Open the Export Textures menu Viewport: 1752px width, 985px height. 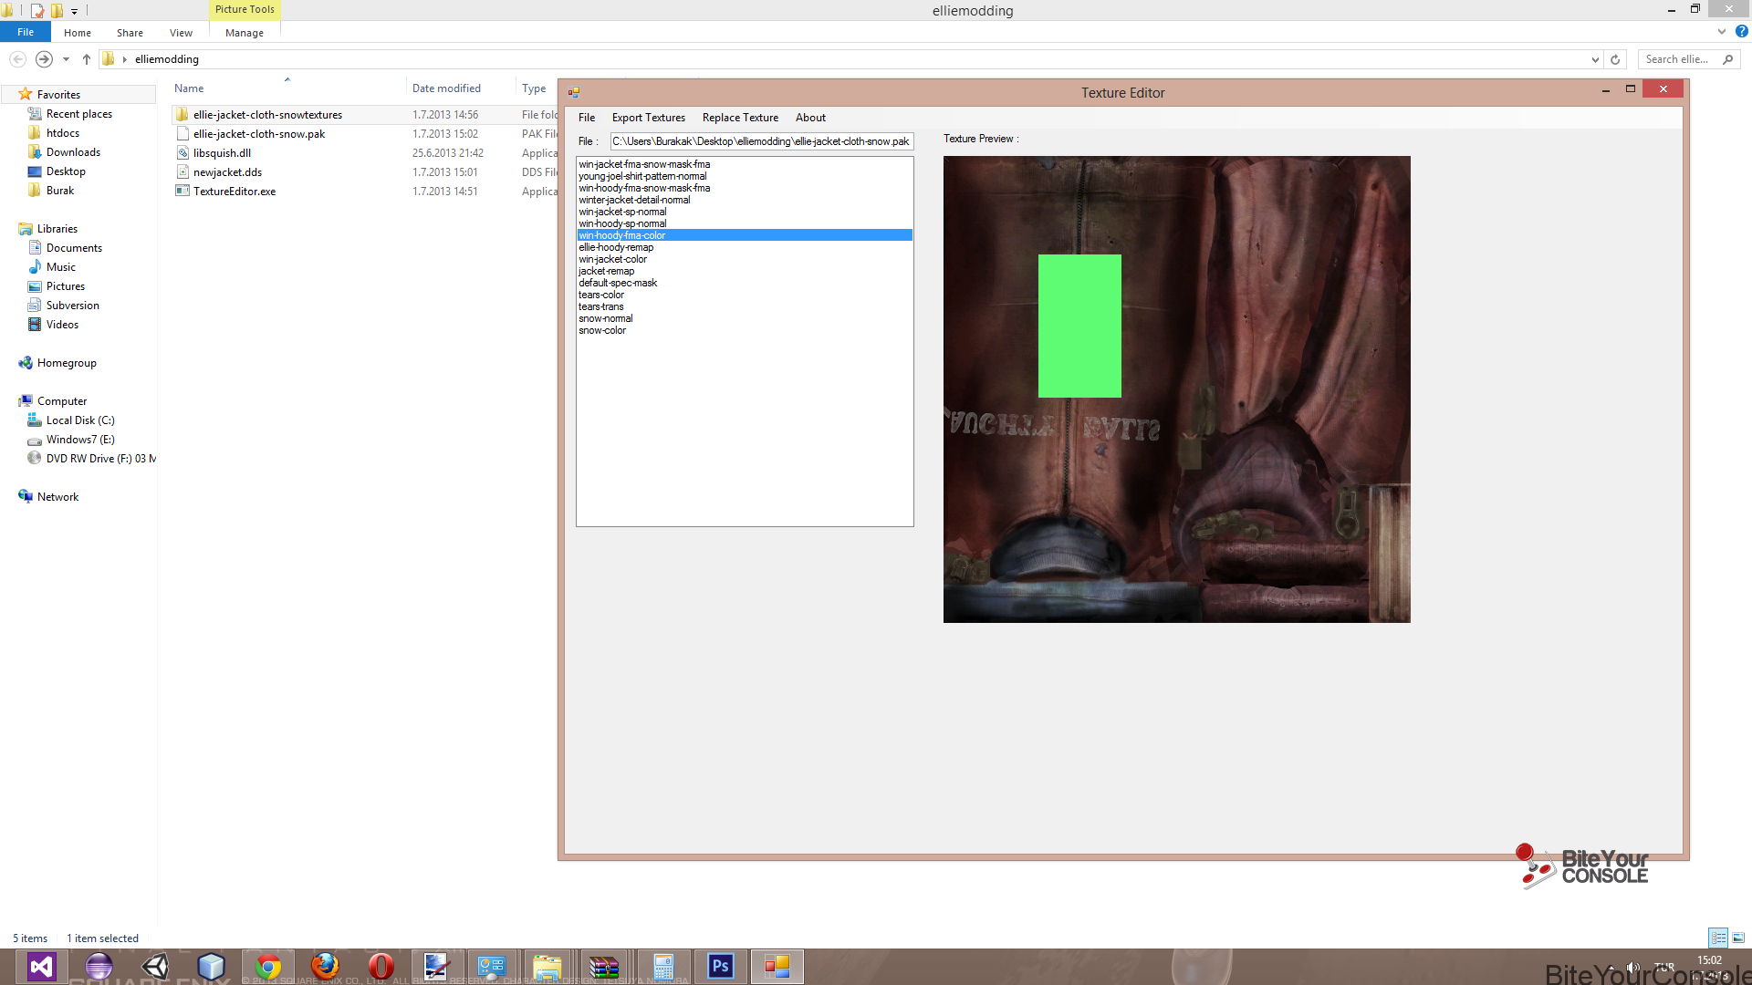coord(649,118)
